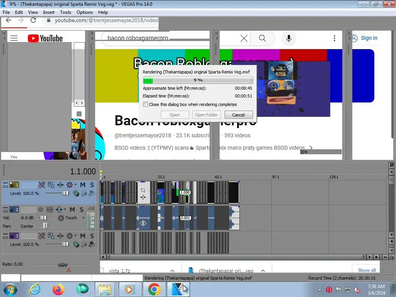Open YouTube three-dot settings menu
The width and height of the screenshot is (396, 297).
335,38
